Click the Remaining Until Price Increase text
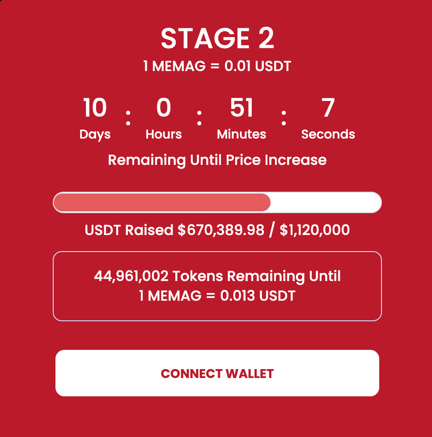Image resolution: width=432 pixels, height=437 pixels. pos(217,160)
